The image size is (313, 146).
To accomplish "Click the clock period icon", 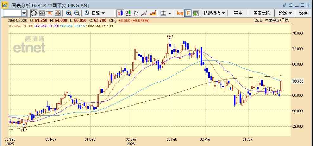I will pos(87,13).
